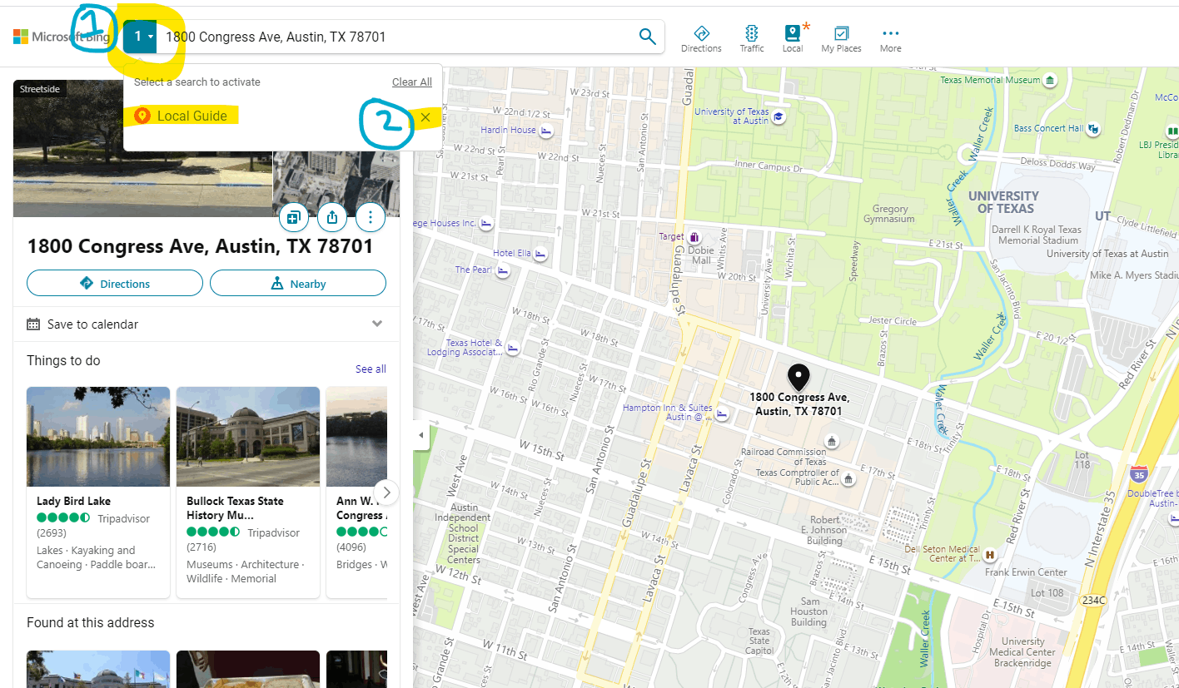The width and height of the screenshot is (1179, 688).
Task: Click the College Houses Inc. hotel icon
Action: click(x=486, y=223)
